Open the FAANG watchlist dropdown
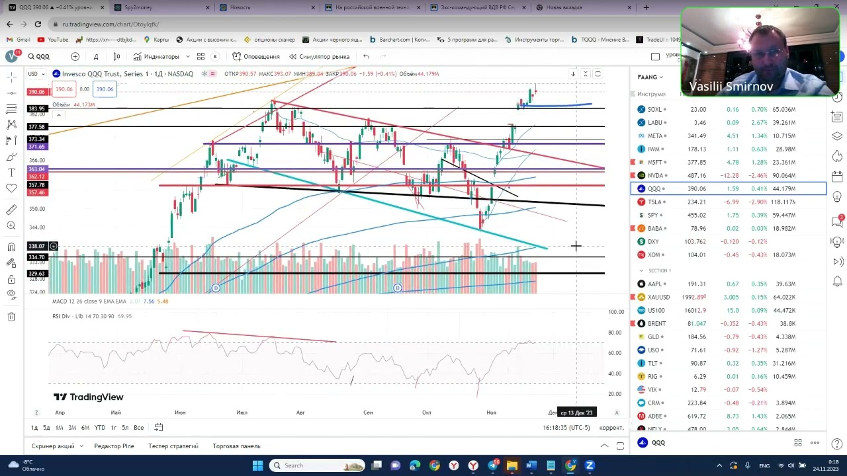 point(650,77)
